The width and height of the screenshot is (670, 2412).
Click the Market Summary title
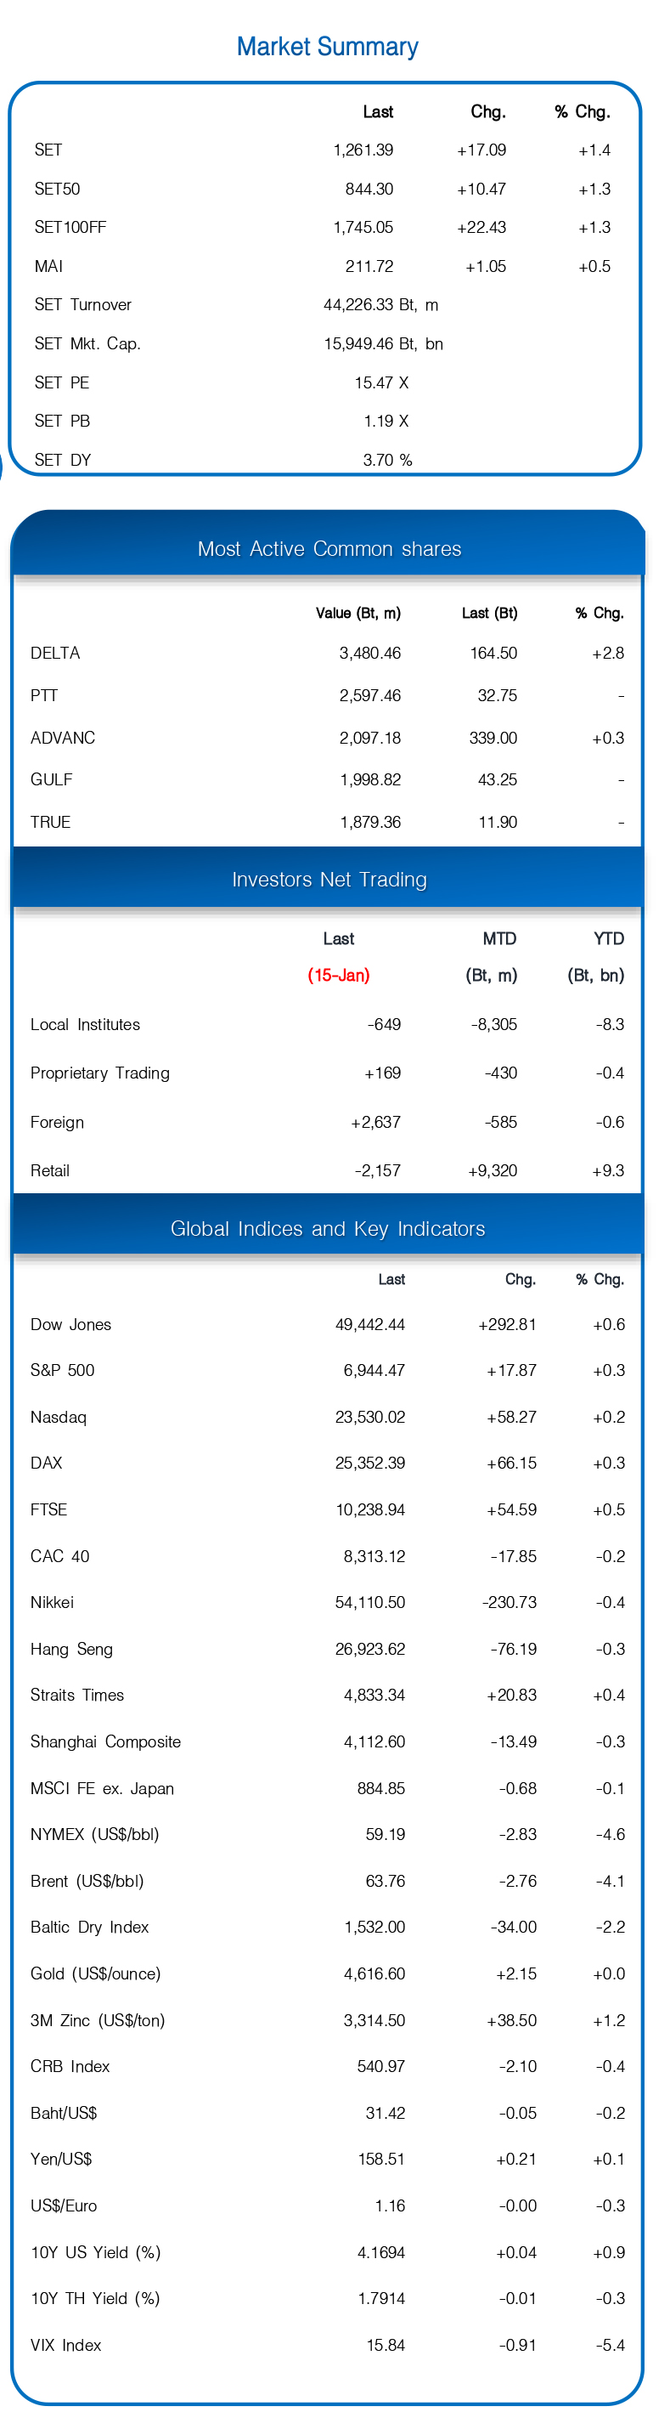click(327, 47)
